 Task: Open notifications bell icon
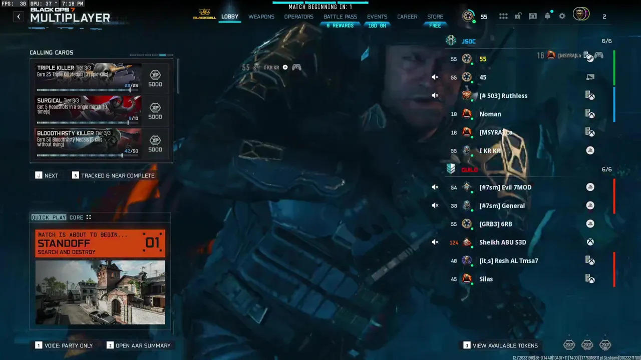[x=548, y=16]
